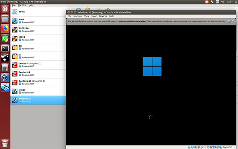This screenshot has height=149, width=238.
Task: Open Machine menu of windows12 VM window
Action: pos(78,16)
